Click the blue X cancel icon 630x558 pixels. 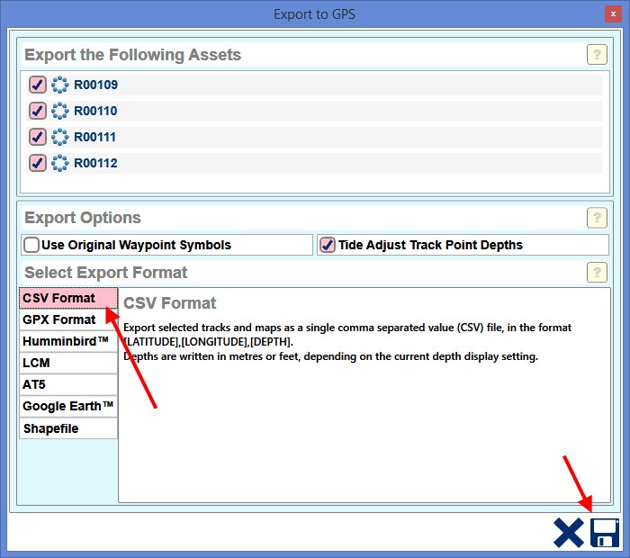click(568, 533)
